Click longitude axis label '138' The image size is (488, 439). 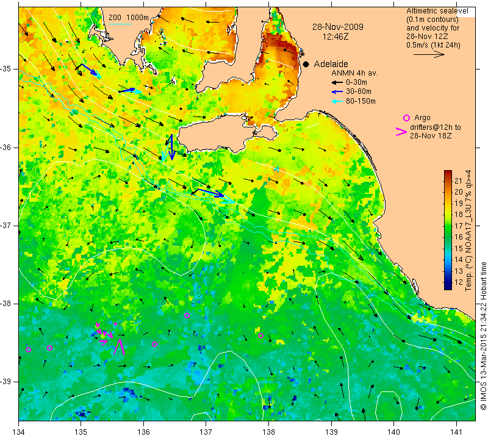coord(268,432)
